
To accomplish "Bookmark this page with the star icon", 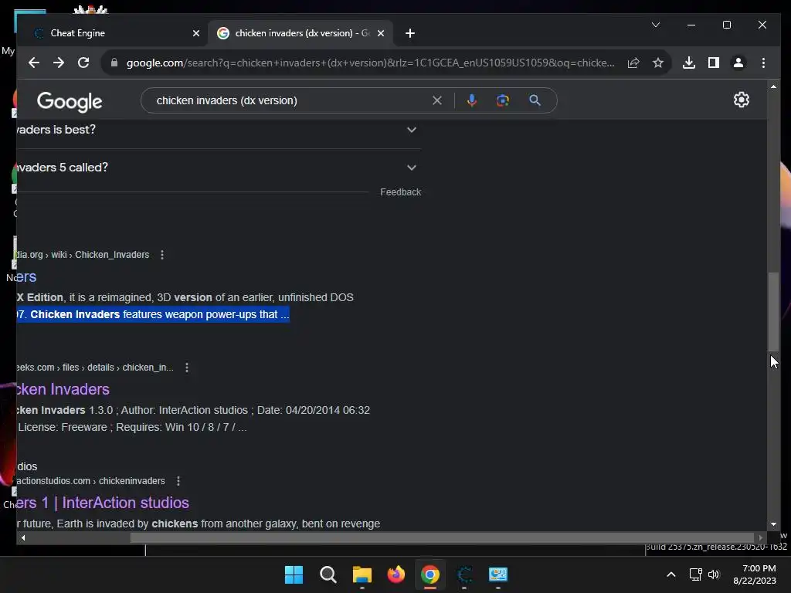I will [658, 63].
